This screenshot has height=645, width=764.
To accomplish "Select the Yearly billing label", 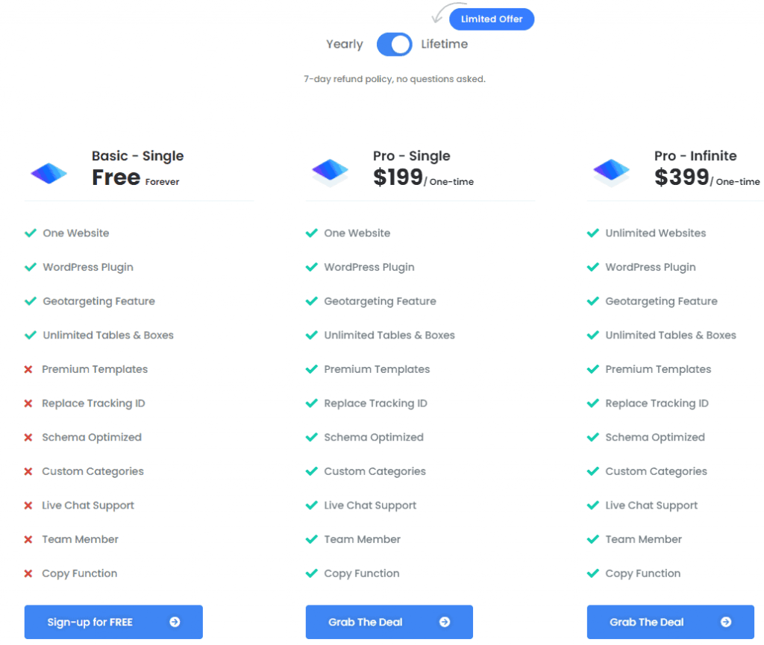I will [x=345, y=44].
